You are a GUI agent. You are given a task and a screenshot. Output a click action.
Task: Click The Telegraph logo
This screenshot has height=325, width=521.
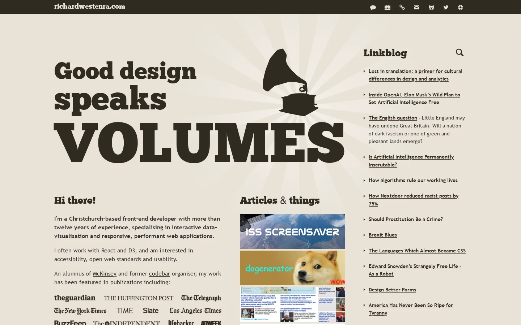(201, 298)
